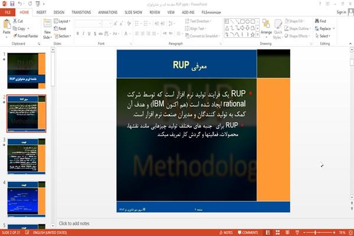Click the spell check icon in the status bar
This screenshot has width=354, height=236.
[27, 232]
